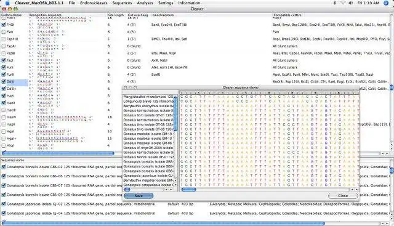The width and height of the screenshot is (394, 226).
Task: Enable the Fsp4HI endonuclease checkbox
Action: pos(4,39)
